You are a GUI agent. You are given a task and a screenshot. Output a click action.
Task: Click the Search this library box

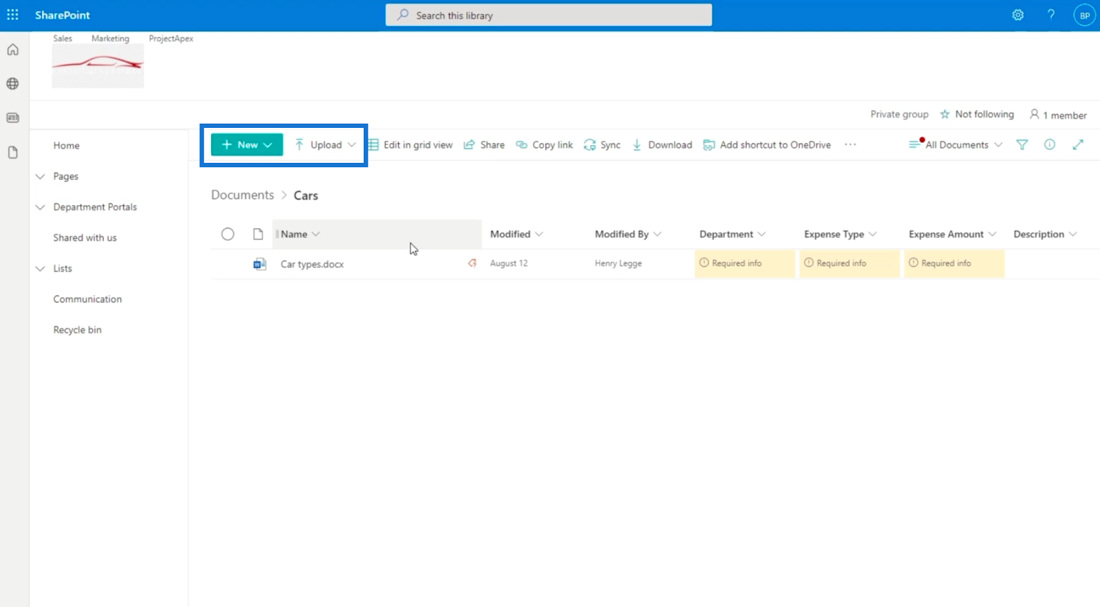tap(549, 15)
